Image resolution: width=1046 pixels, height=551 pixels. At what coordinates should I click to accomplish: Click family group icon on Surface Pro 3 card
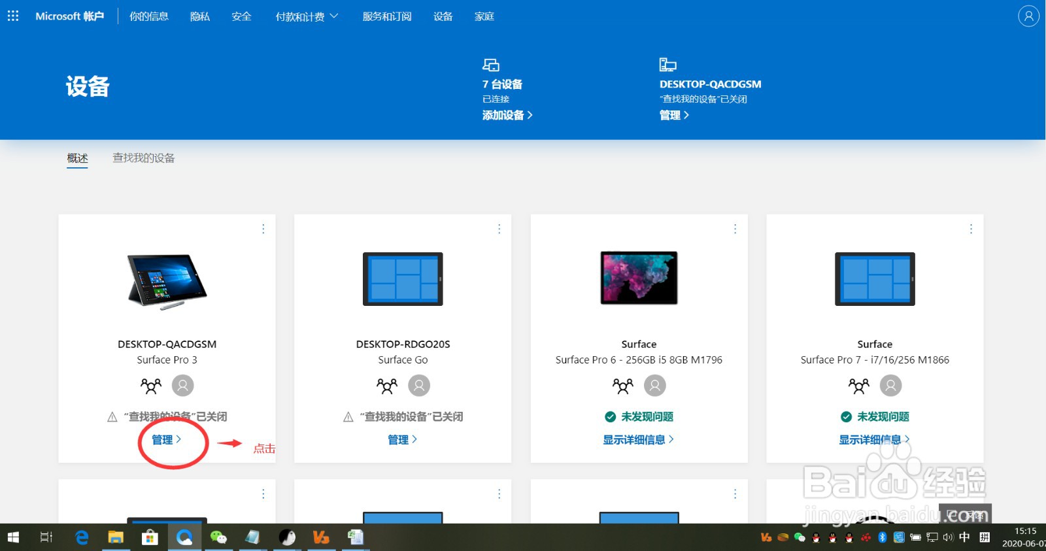(151, 386)
